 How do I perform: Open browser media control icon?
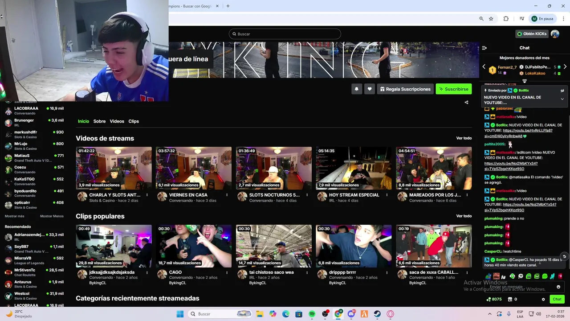(521, 19)
